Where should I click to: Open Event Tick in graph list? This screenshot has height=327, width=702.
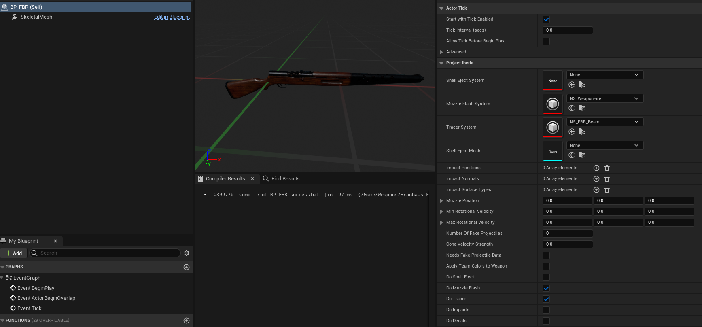pos(30,308)
